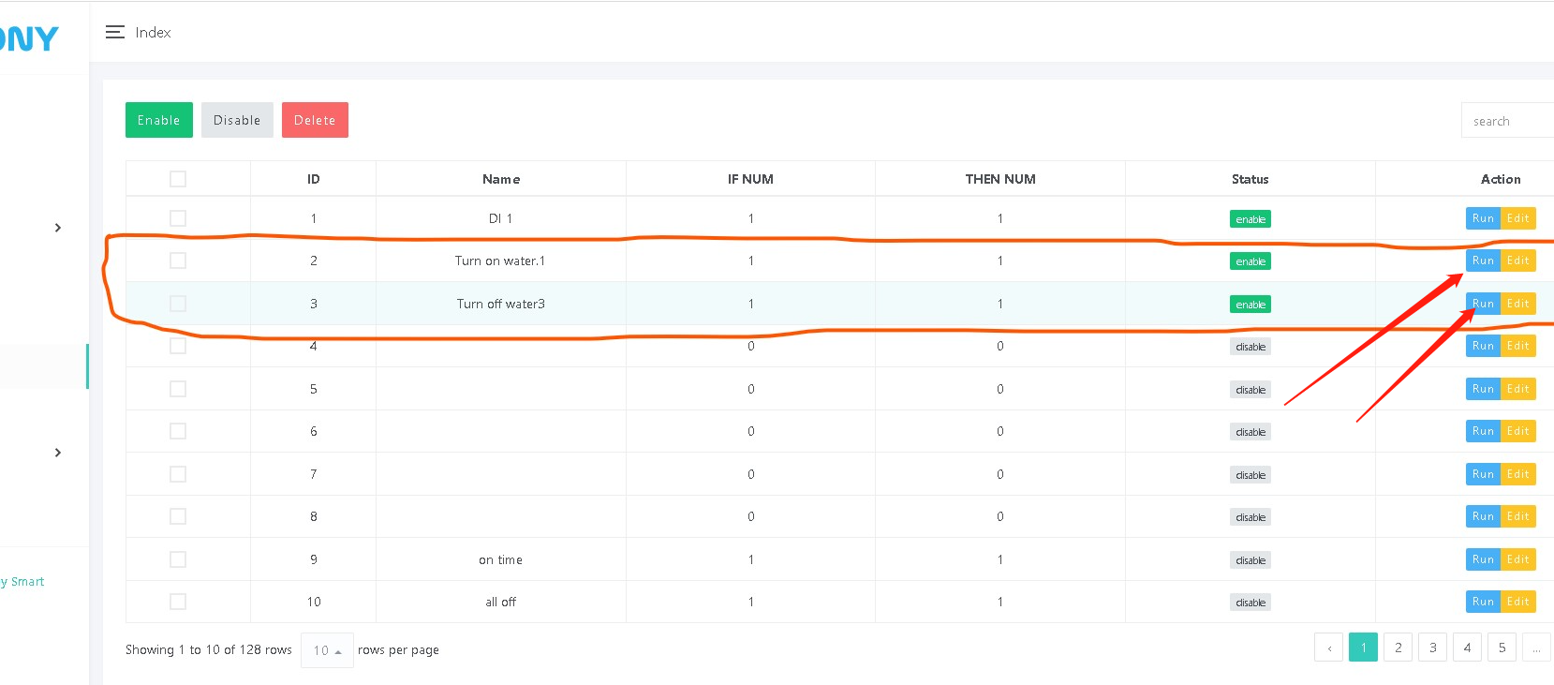Click into the search field
This screenshot has width=1554, height=685.
[x=1506, y=121]
